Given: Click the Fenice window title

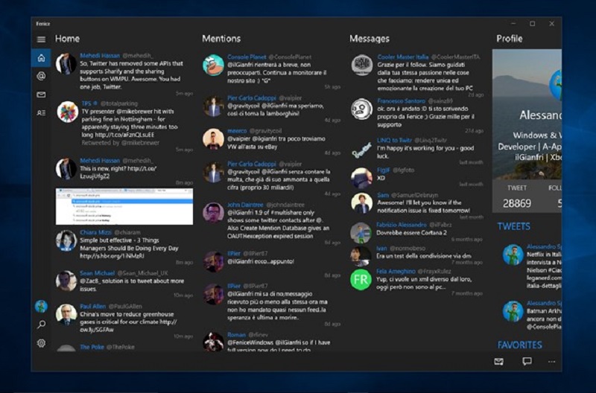Looking at the screenshot, I should tap(43, 24).
